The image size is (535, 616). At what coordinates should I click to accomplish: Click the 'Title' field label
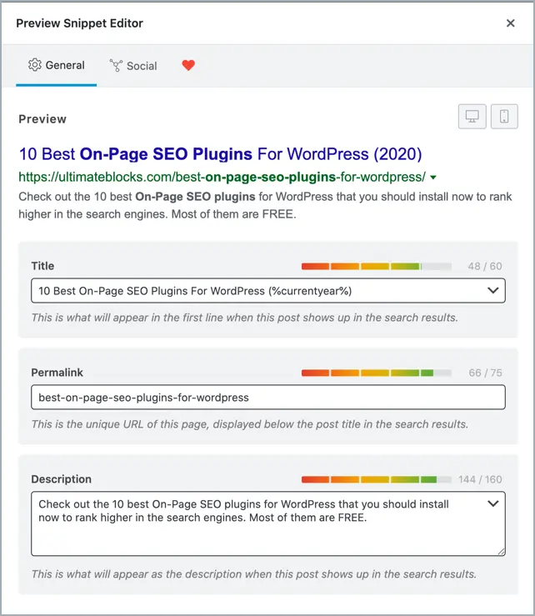click(x=42, y=266)
